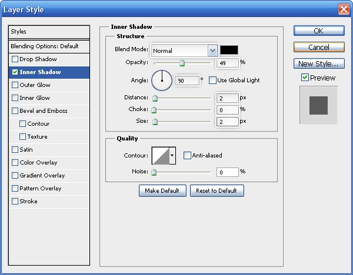Open the Stroke settings entry
The width and height of the screenshot is (353, 275).
pos(28,202)
